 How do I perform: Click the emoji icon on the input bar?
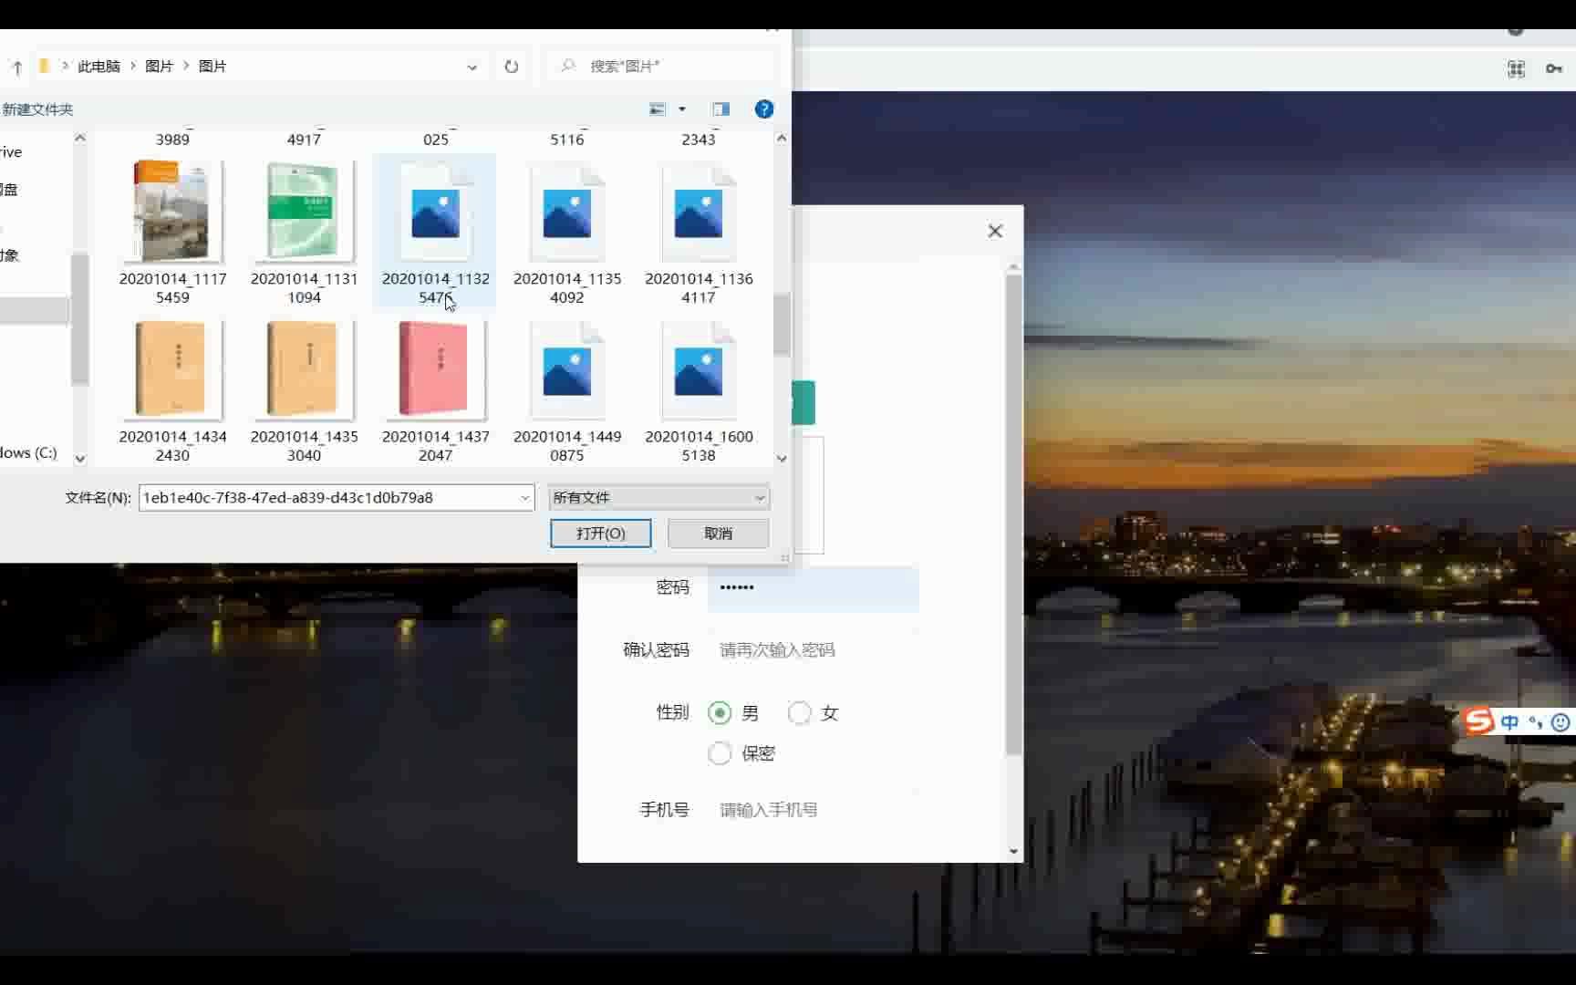1560,722
